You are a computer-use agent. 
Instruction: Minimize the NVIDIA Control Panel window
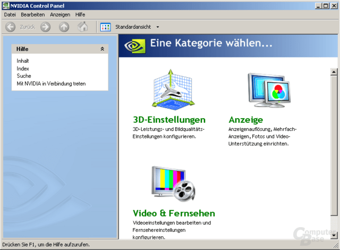click(318, 6)
